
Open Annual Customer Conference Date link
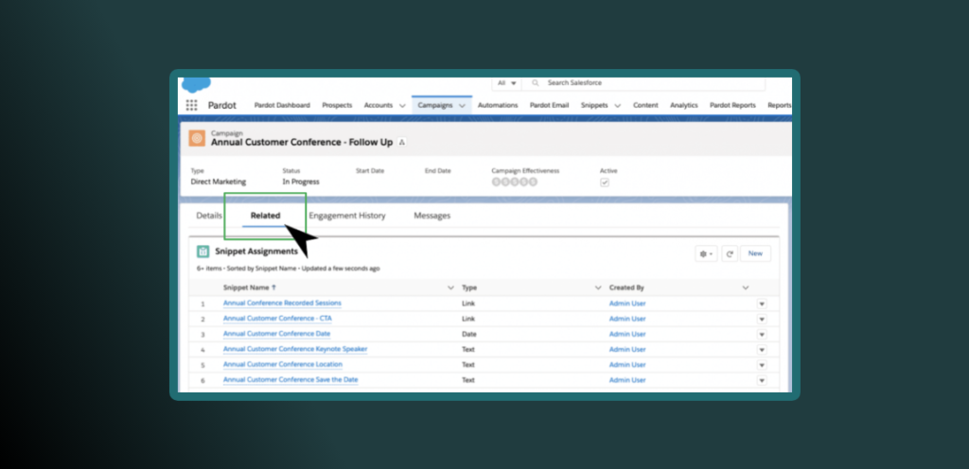pyautogui.click(x=276, y=334)
